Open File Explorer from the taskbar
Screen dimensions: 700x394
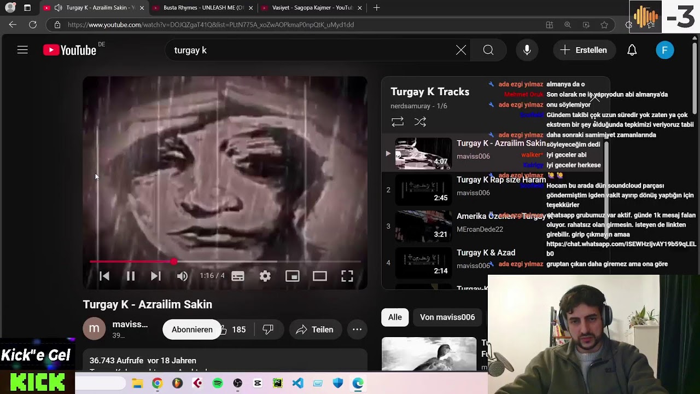coord(137,383)
